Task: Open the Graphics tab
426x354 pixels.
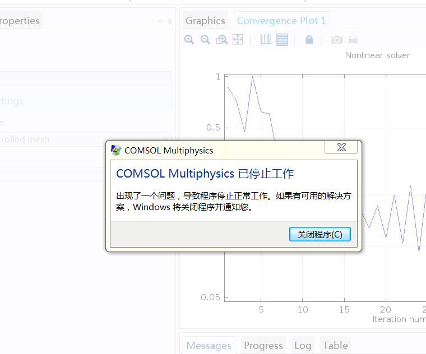Action: (205, 21)
